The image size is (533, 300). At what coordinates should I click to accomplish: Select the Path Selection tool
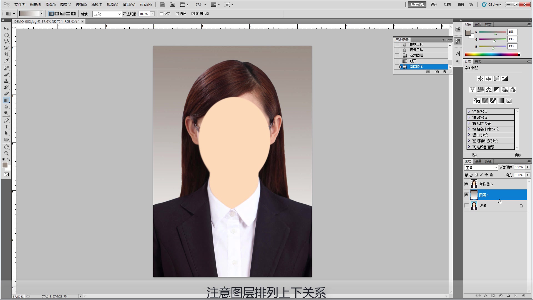[6, 133]
